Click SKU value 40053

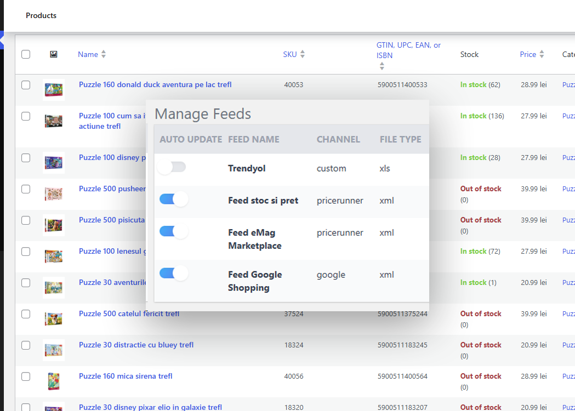click(294, 85)
